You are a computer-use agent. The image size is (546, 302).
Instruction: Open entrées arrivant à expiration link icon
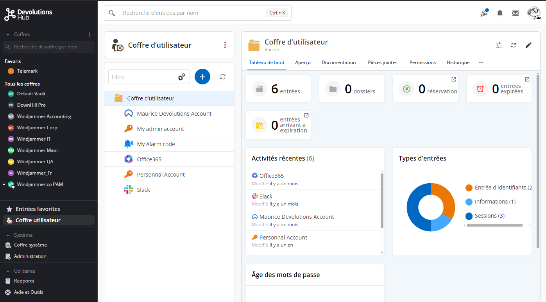(x=306, y=115)
